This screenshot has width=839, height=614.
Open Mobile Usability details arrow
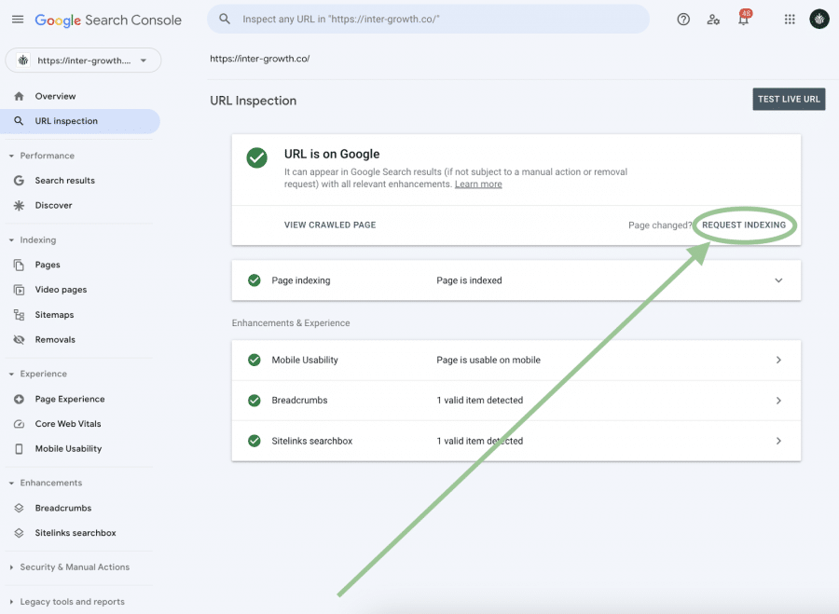click(x=778, y=360)
